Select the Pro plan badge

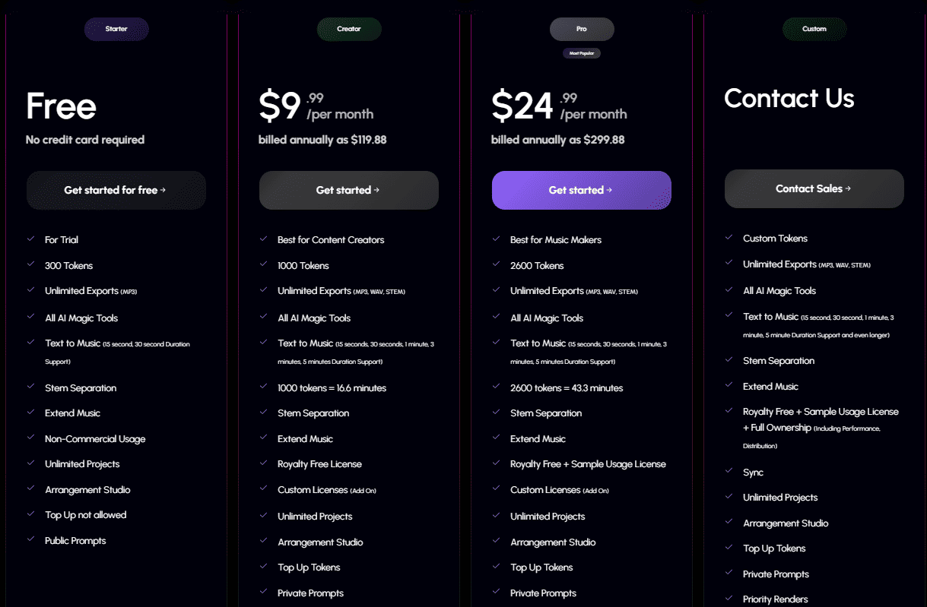pos(581,29)
